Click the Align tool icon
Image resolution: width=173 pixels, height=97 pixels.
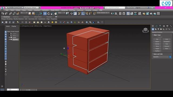(116, 13)
